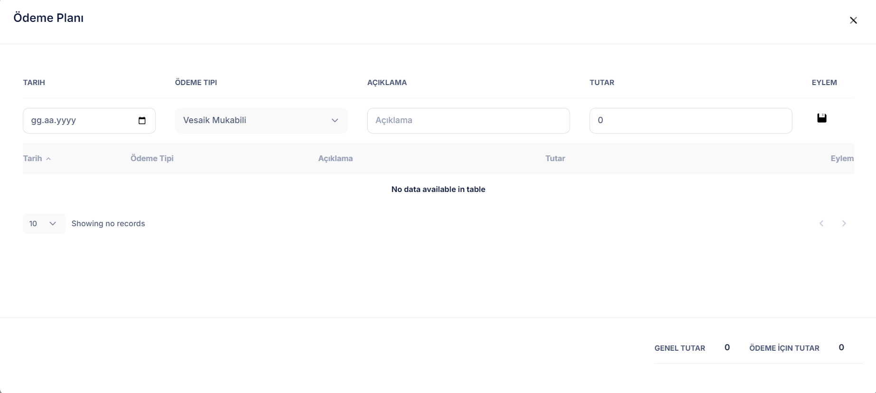
Task: Go to previous page of table
Action: pos(821,223)
